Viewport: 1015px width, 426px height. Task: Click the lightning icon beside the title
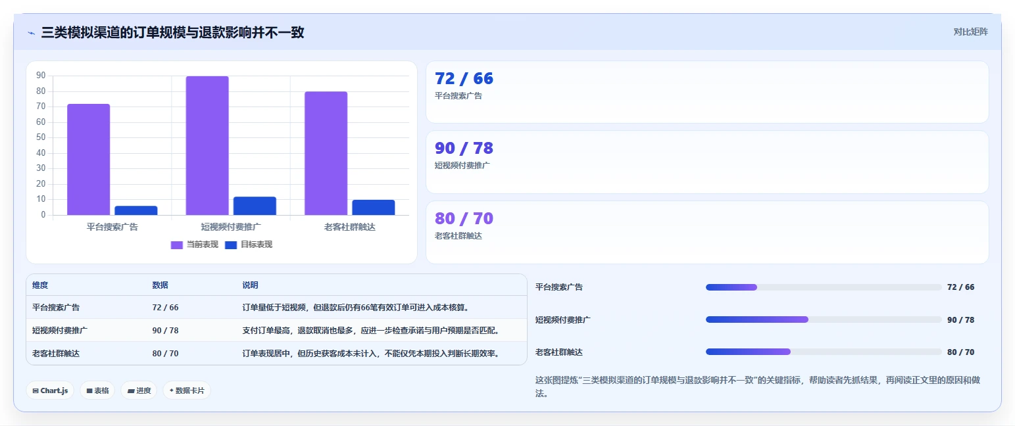(31, 32)
